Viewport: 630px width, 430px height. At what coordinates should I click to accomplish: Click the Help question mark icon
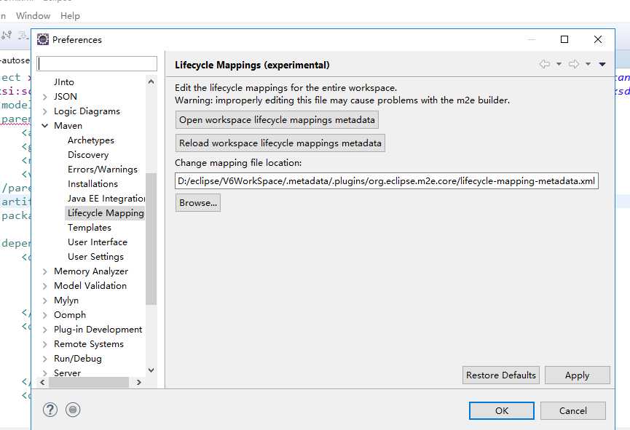[x=50, y=410]
